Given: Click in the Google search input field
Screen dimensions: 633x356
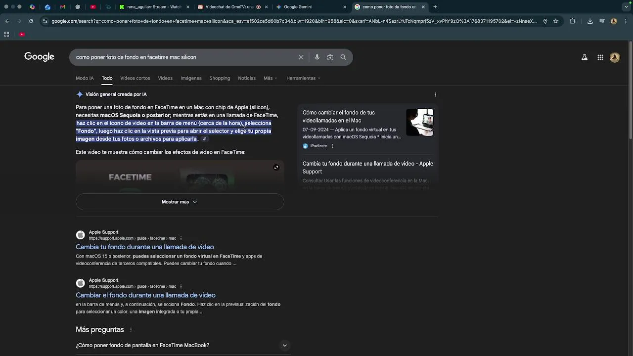Looking at the screenshot, I should pos(185,57).
